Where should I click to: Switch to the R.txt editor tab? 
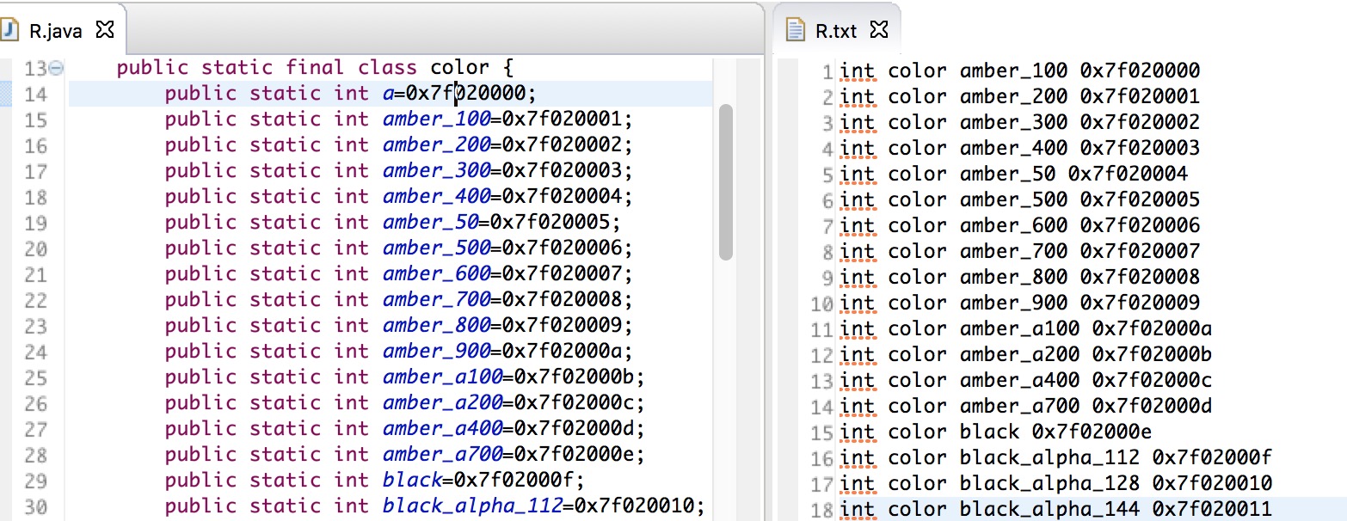tap(837, 31)
